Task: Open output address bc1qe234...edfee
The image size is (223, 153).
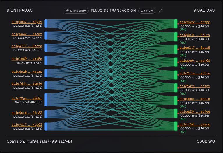Action: pos(195,111)
